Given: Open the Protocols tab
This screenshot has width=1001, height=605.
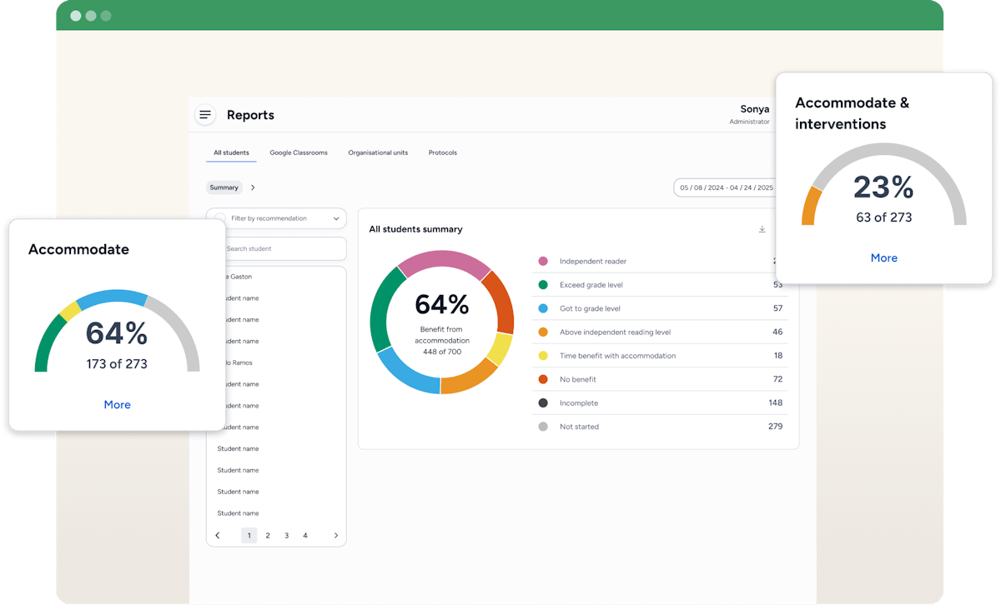Looking at the screenshot, I should [443, 152].
